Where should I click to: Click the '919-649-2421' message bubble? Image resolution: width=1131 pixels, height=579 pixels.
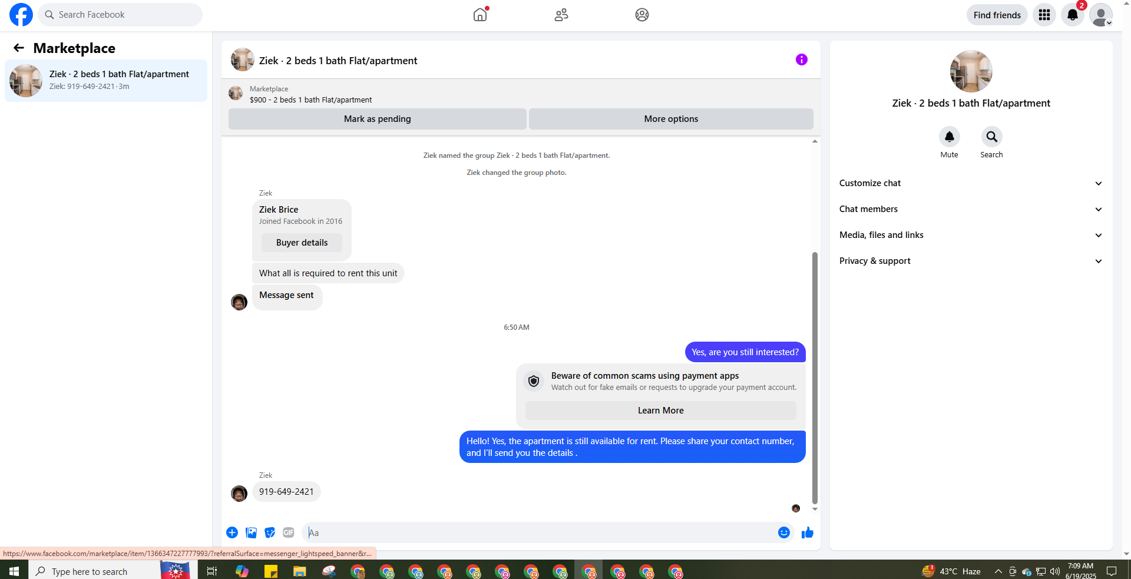pyautogui.click(x=286, y=492)
